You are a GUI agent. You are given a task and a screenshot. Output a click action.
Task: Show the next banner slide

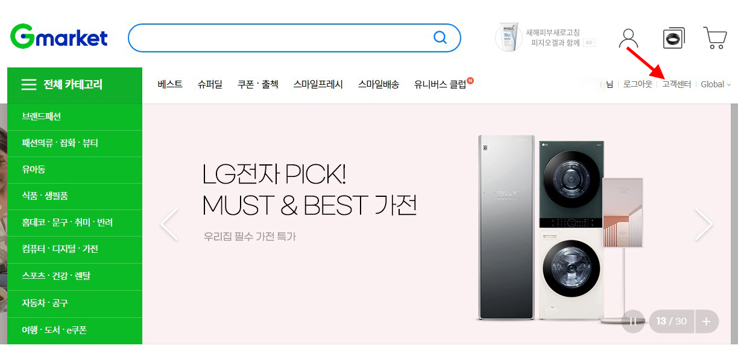[704, 225]
